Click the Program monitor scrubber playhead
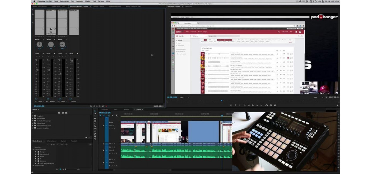This screenshot has width=371, height=174. [222, 100]
